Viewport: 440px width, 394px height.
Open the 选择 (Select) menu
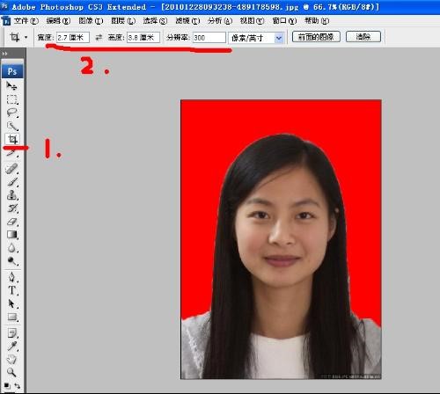tap(155, 21)
